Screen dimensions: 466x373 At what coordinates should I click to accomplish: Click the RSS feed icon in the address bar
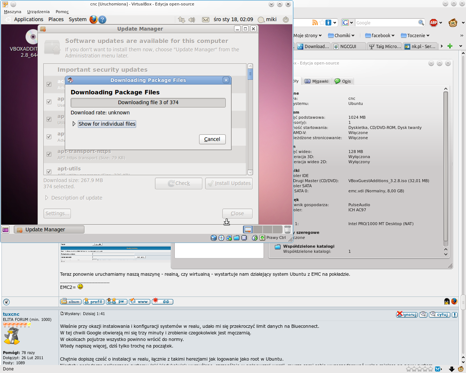click(315, 23)
